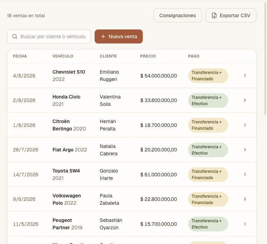Screen dimensions: 267x244
Task: Click client Paula Zabaleta
Action: click(109, 199)
